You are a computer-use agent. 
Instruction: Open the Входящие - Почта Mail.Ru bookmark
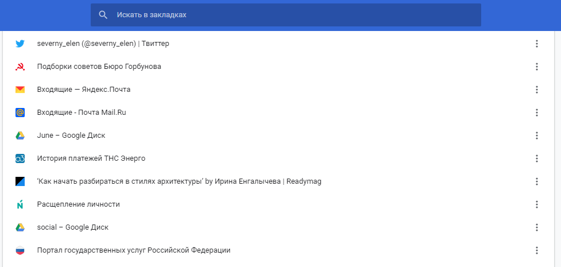(81, 113)
